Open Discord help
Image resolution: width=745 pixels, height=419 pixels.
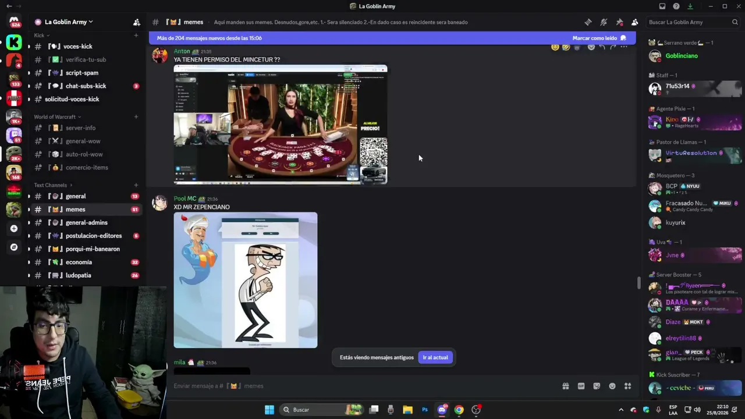tap(676, 6)
